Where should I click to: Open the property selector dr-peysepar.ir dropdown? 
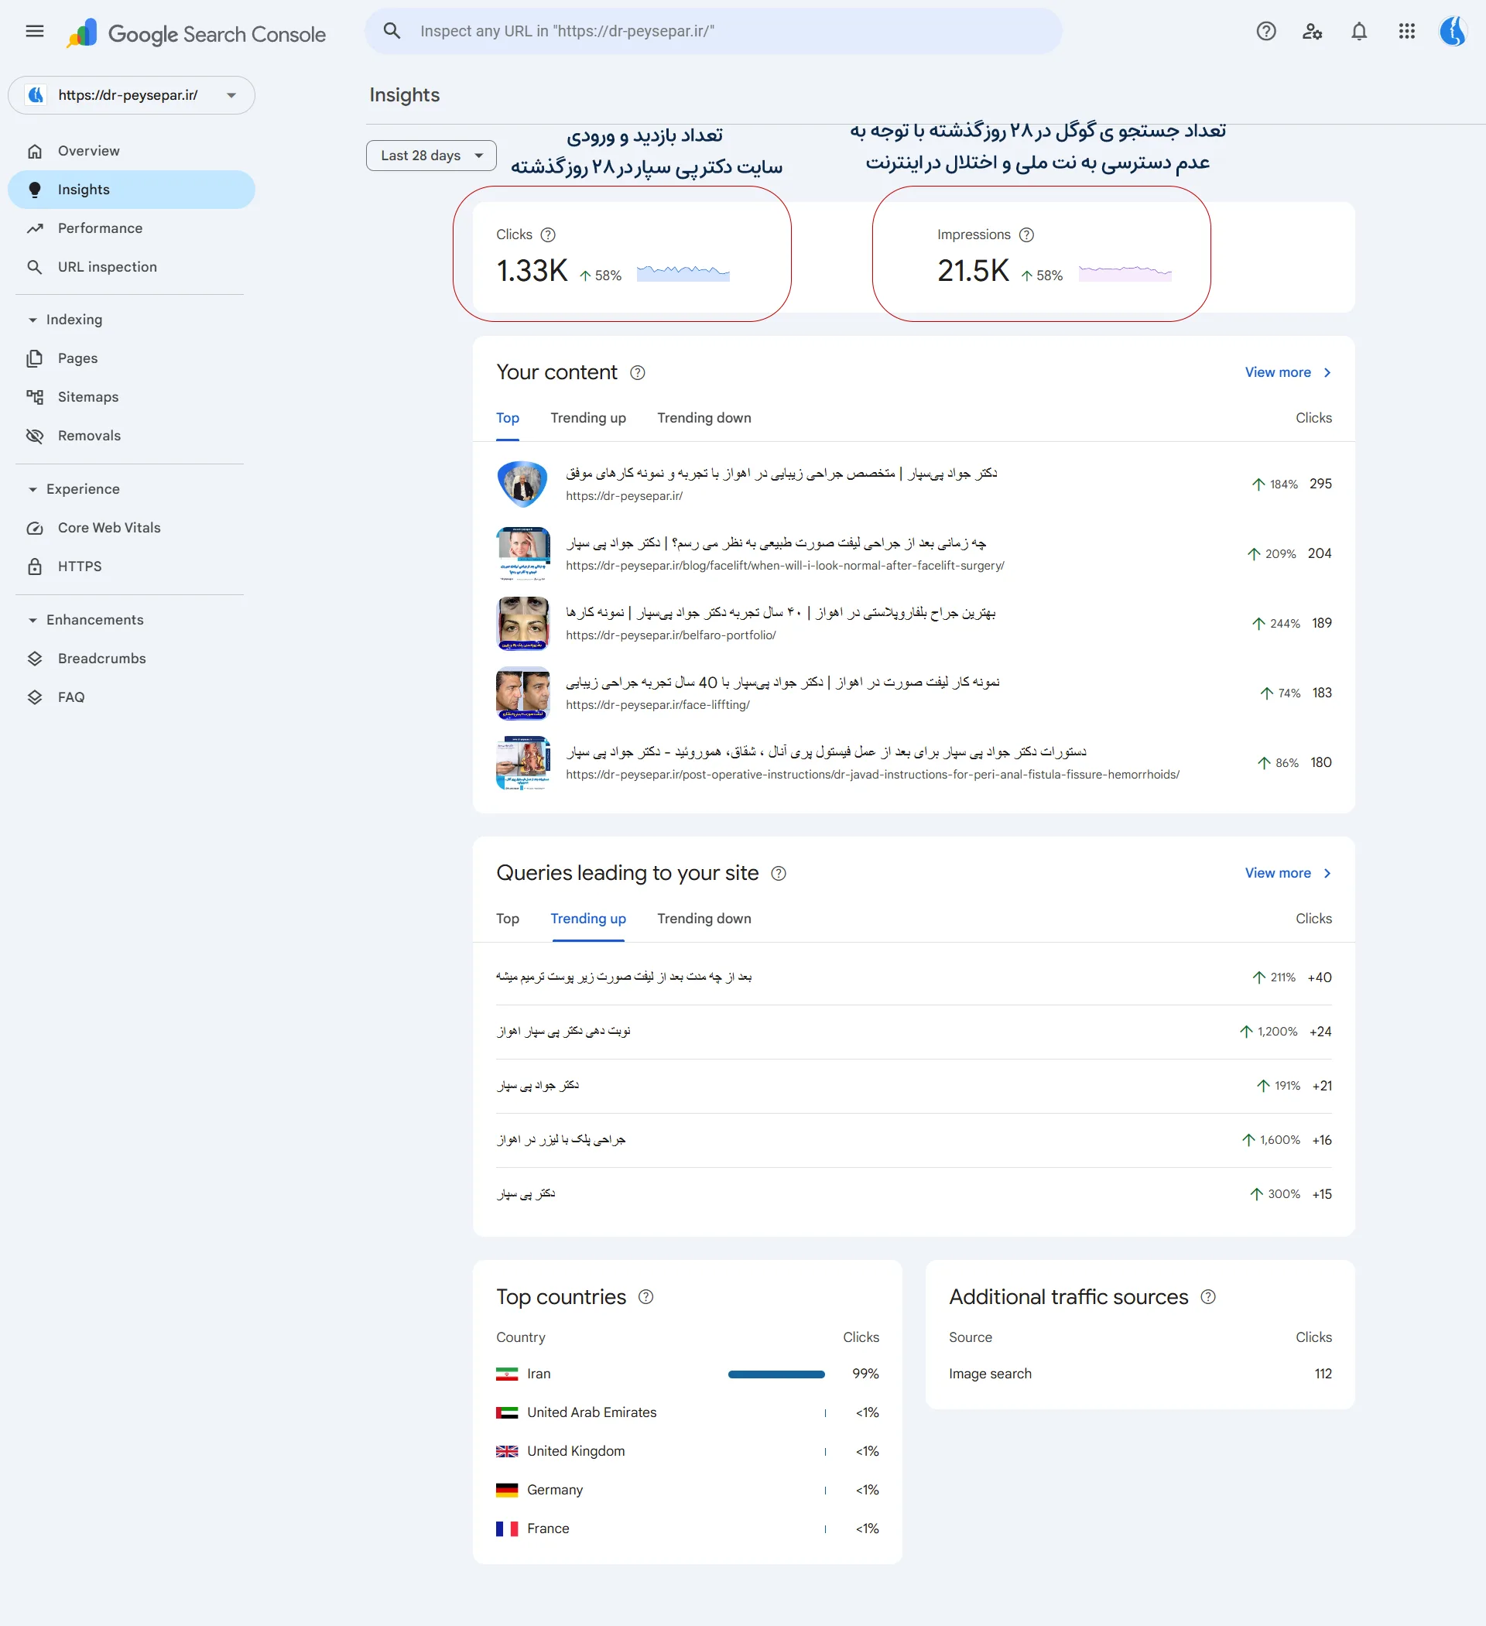[132, 95]
